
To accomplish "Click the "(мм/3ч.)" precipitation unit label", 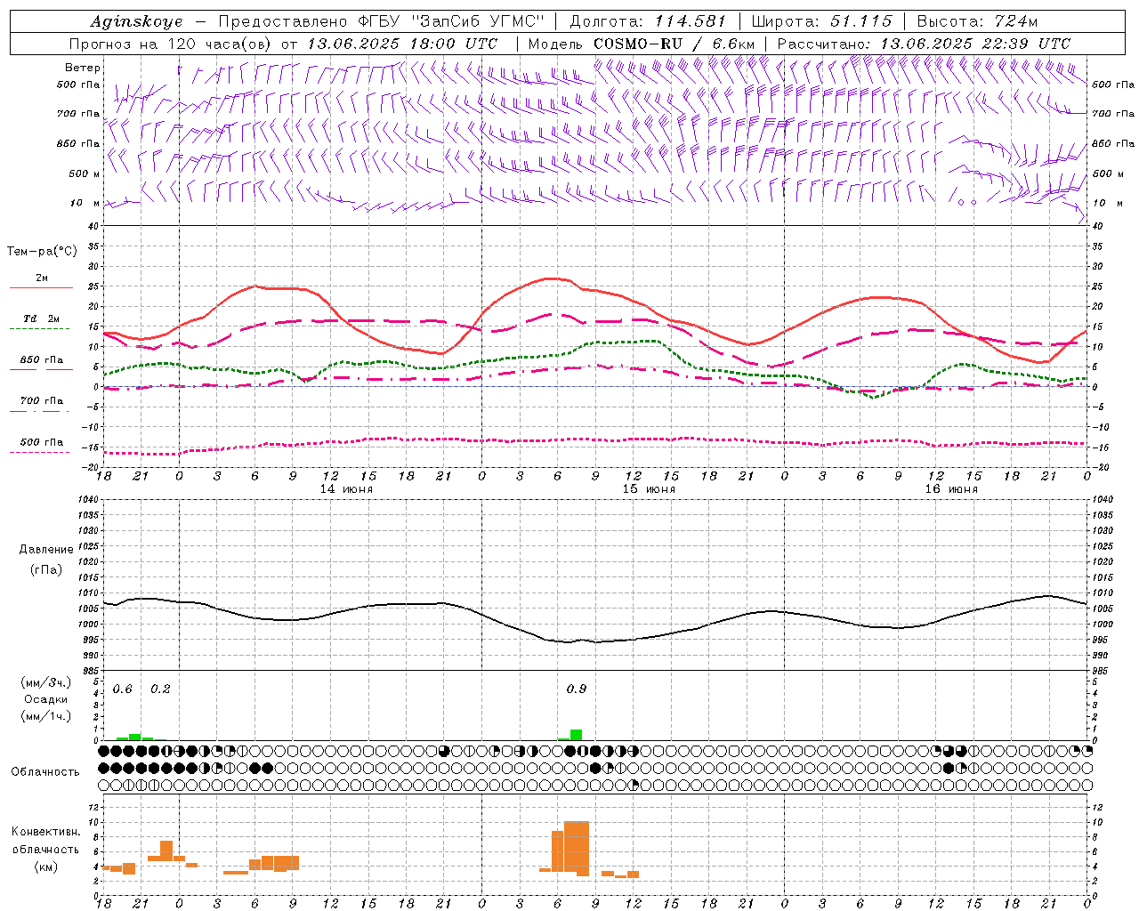I will [x=46, y=682].
